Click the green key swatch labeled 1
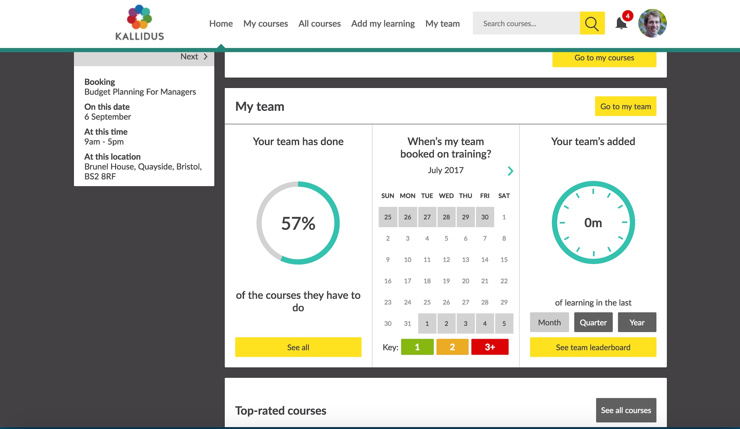Screen dimensions: 740x429 pos(417,347)
